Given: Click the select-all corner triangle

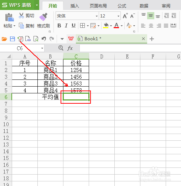Looking at the screenshot, I should [9, 56].
